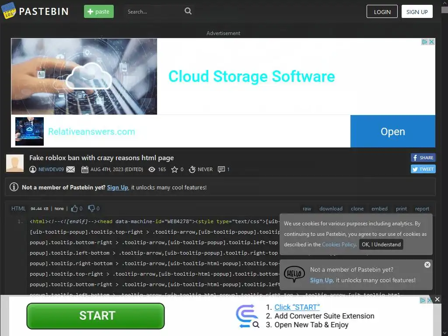The width and height of the screenshot is (448, 336).
Task: Click the eye views icon
Action: (x=152, y=169)
